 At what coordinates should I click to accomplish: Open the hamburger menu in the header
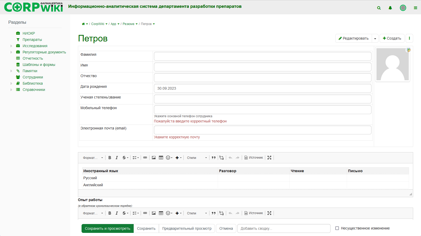(416, 8)
